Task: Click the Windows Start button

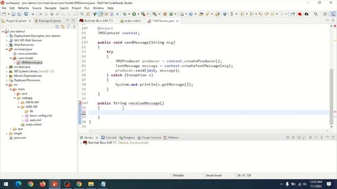Action: pyautogui.click(x=6, y=184)
